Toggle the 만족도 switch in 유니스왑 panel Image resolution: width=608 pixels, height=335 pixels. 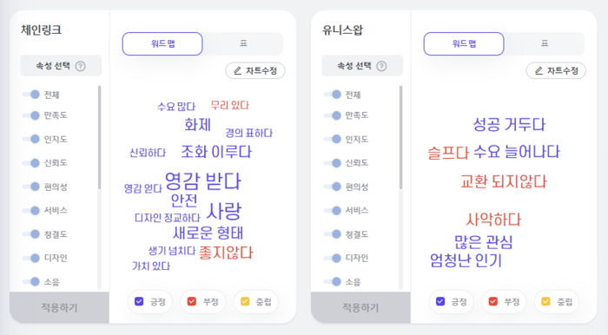coord(333,115)
